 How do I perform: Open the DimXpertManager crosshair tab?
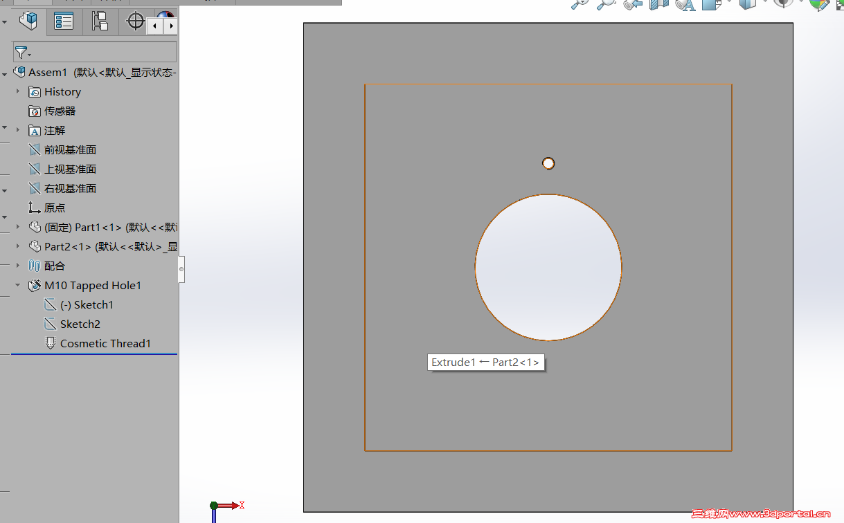tap(136, 21)
